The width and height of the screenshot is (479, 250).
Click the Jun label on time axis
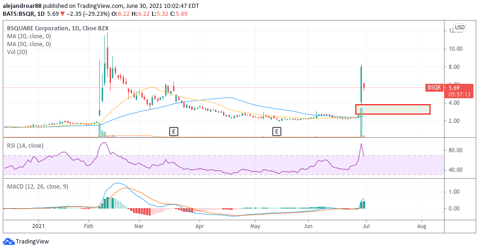(x=308, y=226)
